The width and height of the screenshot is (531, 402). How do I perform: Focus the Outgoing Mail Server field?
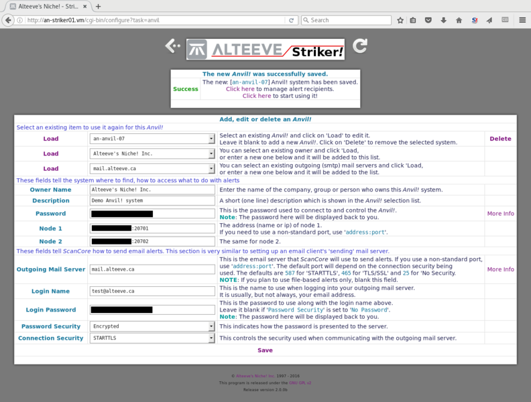click(152, 269)
